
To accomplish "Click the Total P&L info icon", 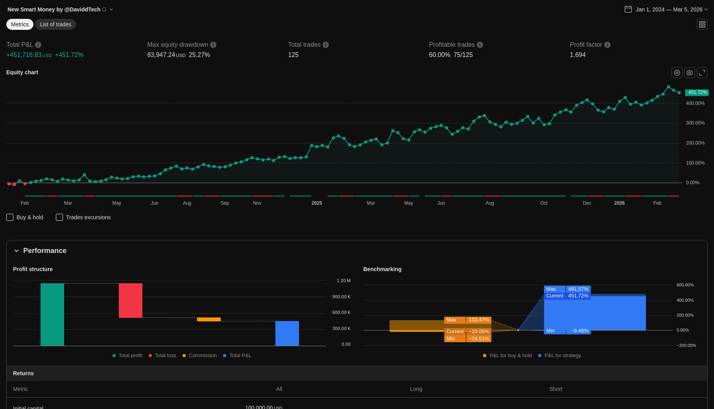I will point(38,45).
